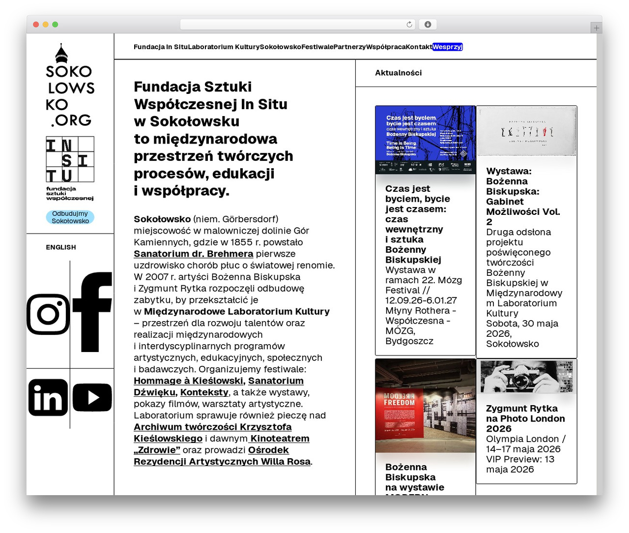Open Sokołowsko menu item

(x=281, y=47)
